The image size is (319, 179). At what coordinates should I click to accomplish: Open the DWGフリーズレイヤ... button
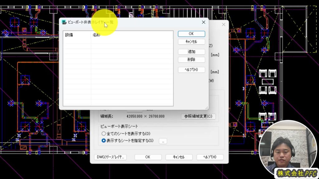[x=110, y=157]
